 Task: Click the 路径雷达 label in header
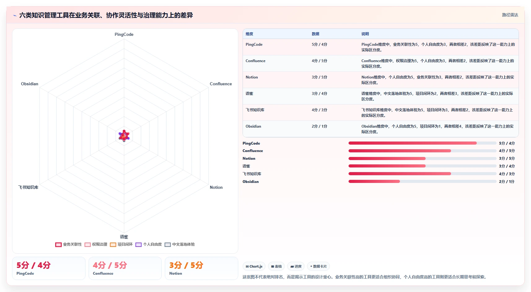pos(510,15)
